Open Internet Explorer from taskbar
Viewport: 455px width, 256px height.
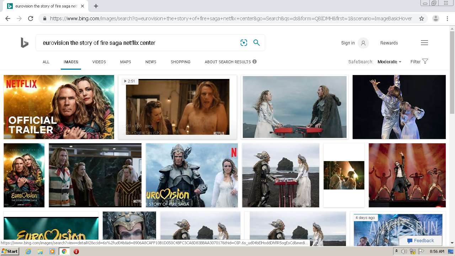coord(28,251)
